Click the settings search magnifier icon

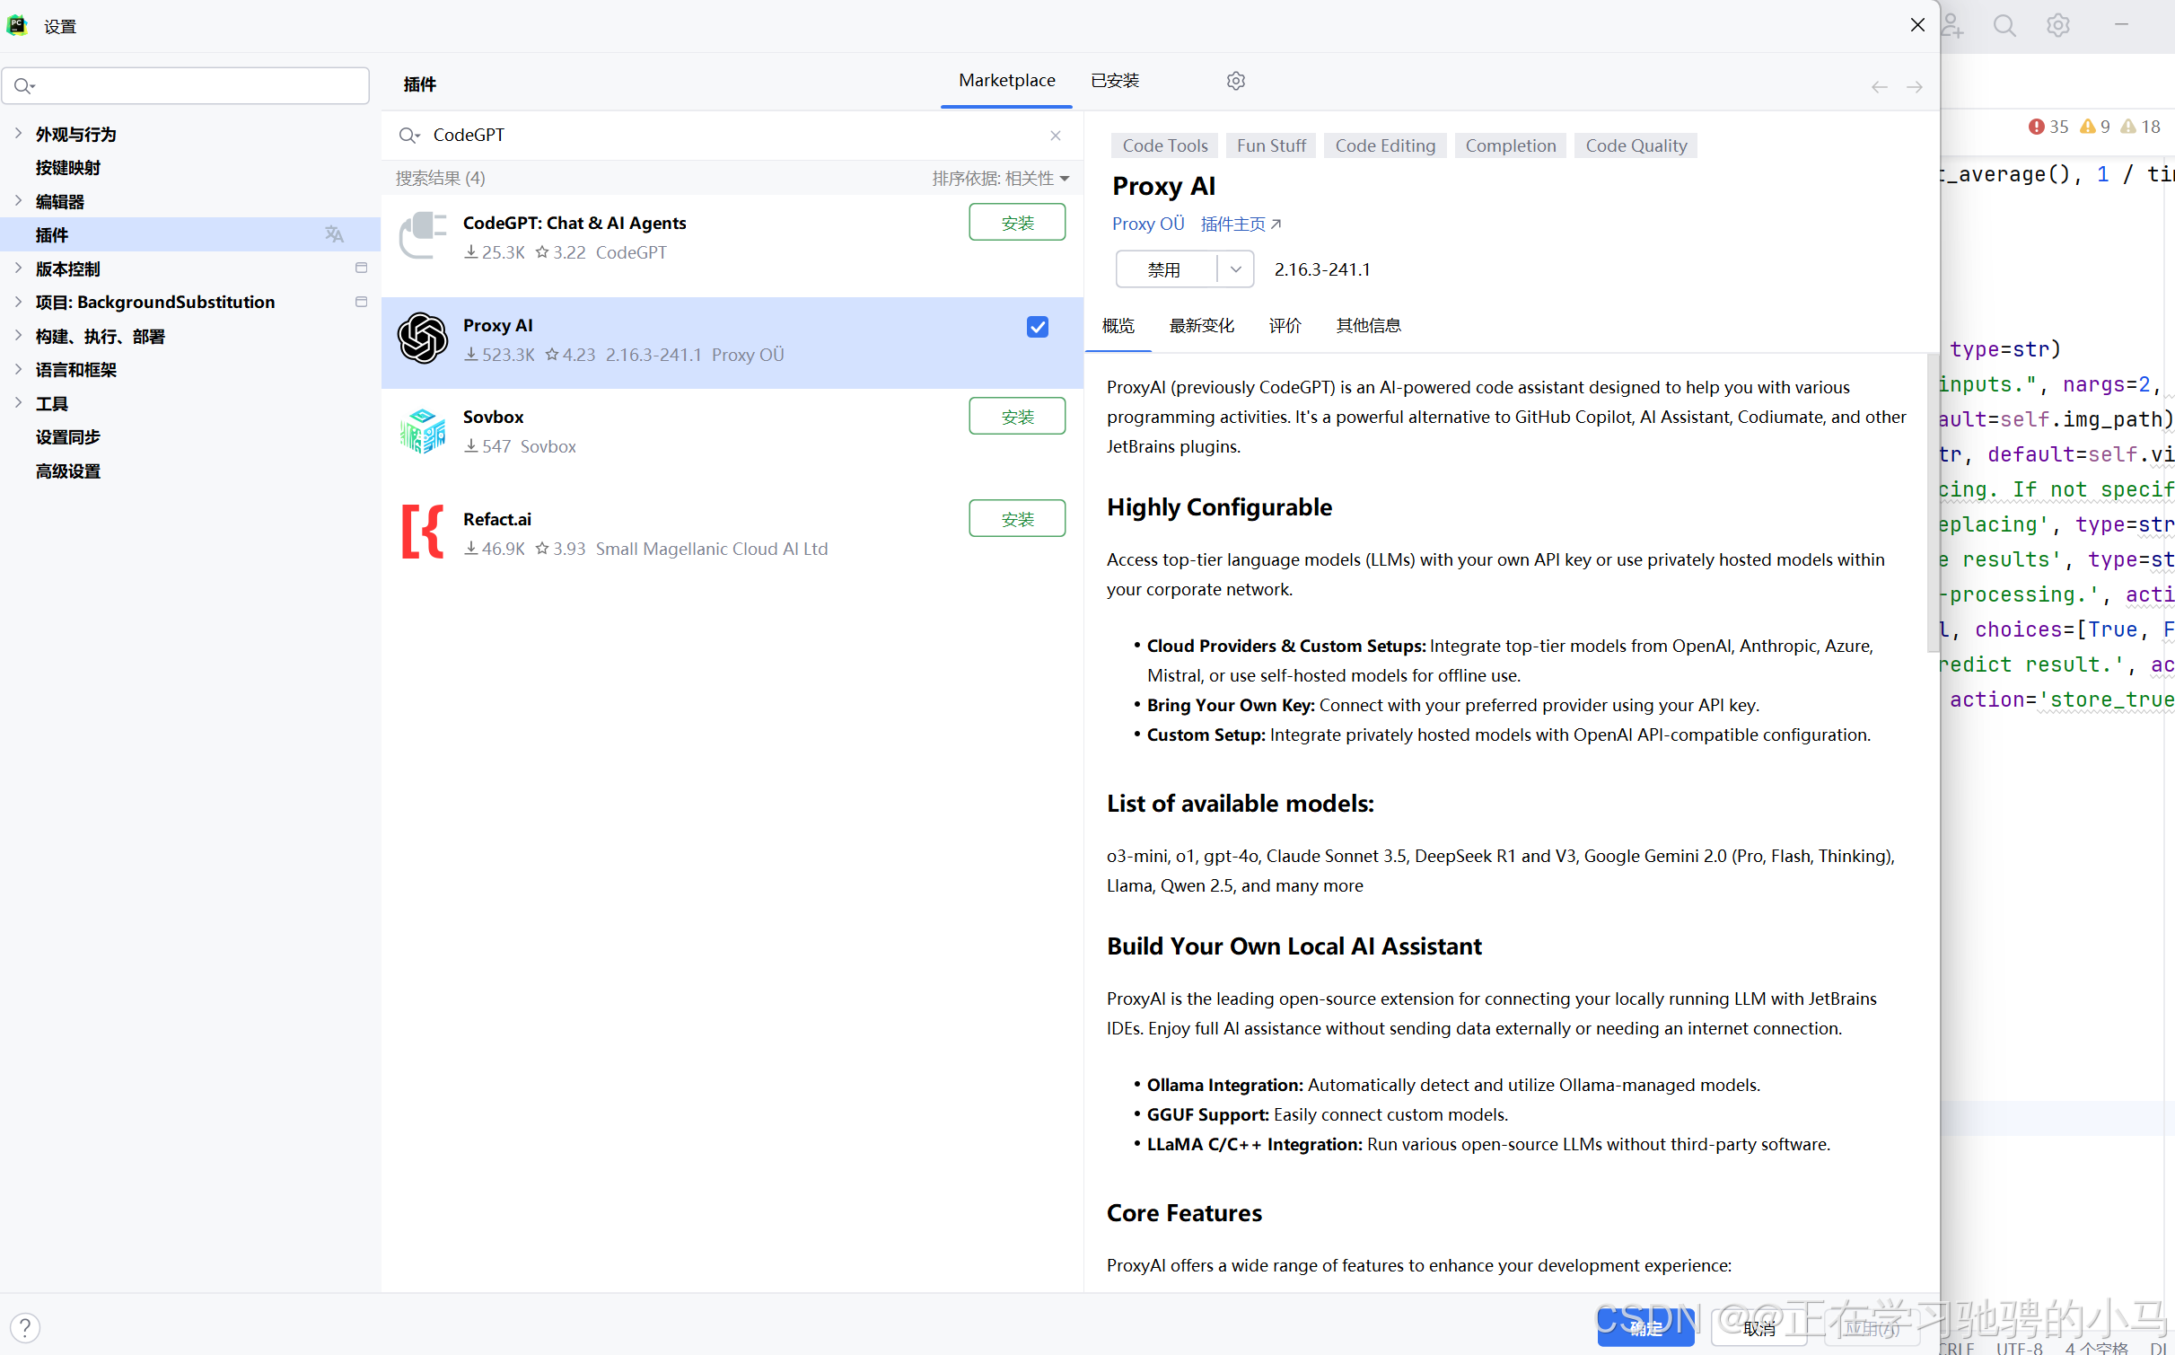pos(24,86)
